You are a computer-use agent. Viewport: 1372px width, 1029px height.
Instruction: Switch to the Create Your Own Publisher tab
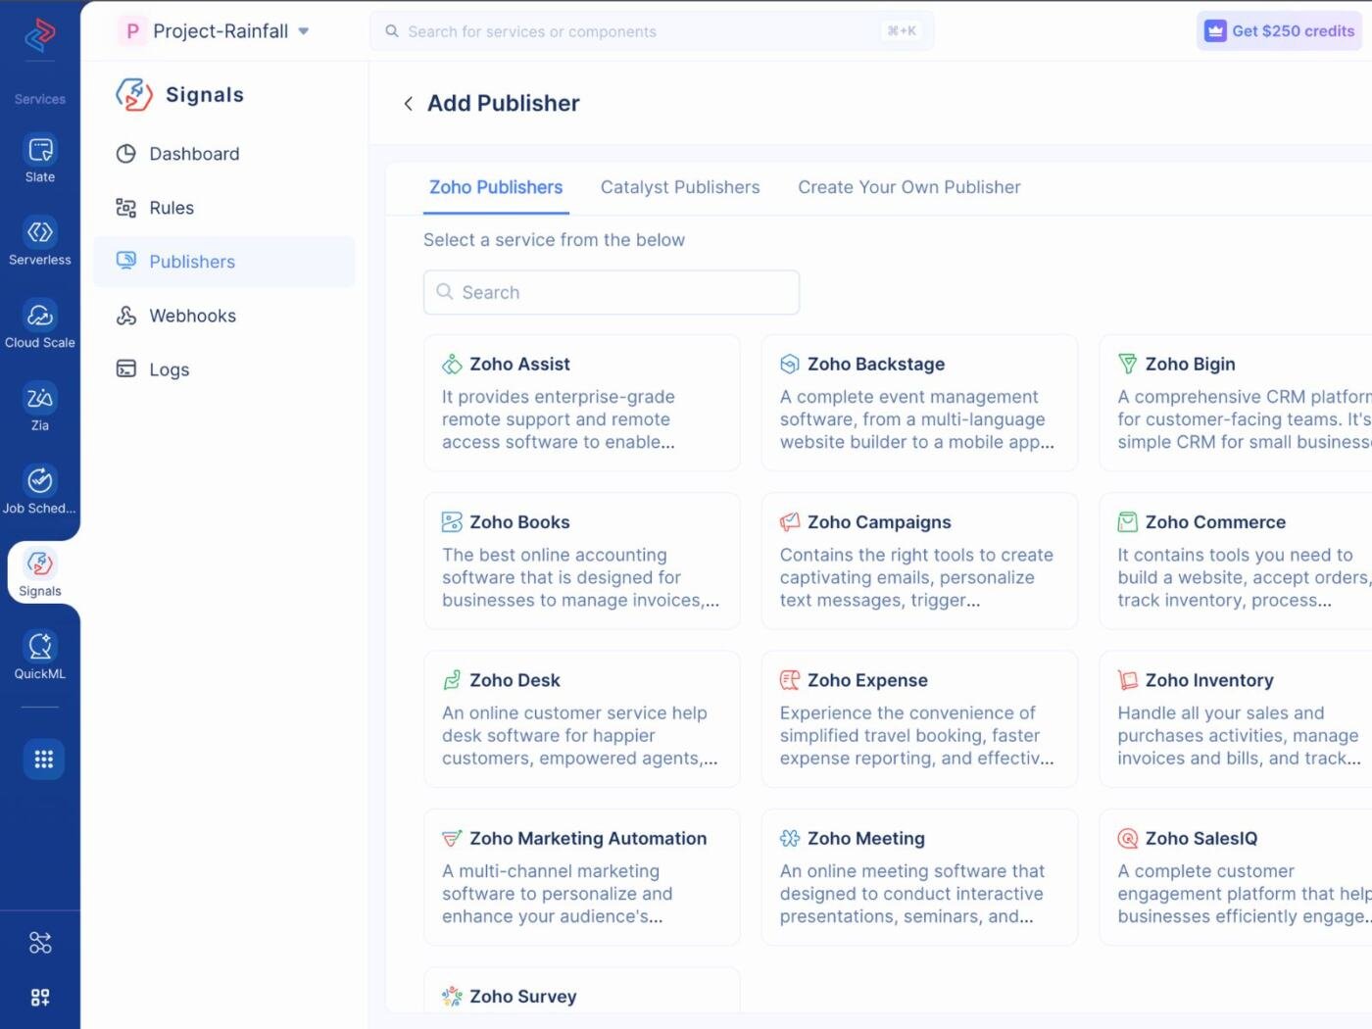tap(909, 187)
